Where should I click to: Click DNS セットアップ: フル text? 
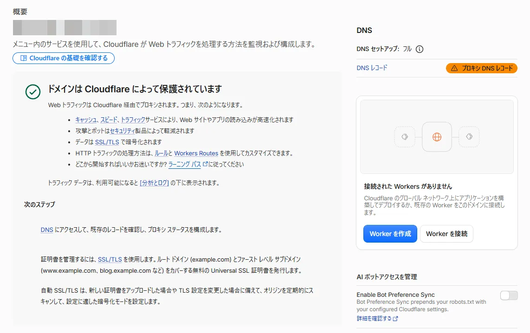click(384, 49)
